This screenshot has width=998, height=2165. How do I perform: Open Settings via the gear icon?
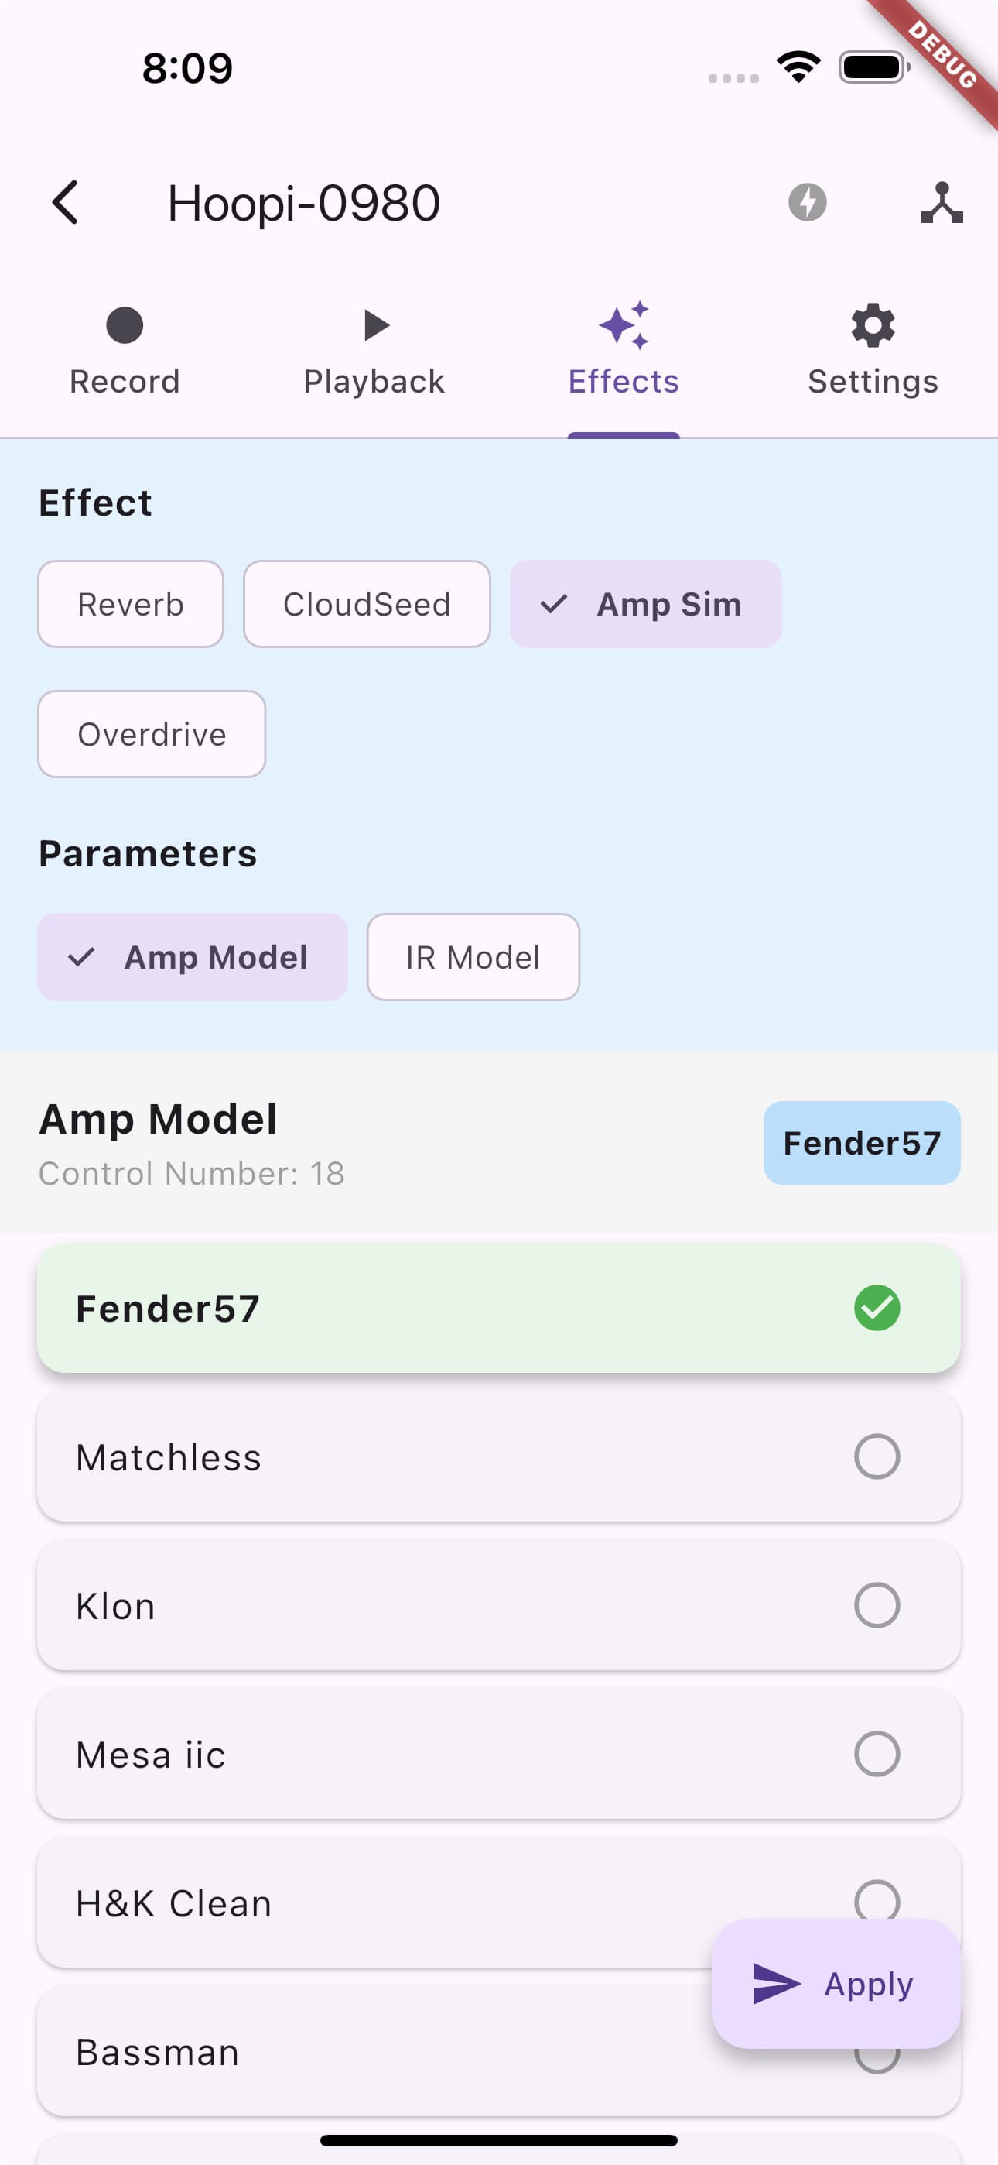click(x=873, y=325)
